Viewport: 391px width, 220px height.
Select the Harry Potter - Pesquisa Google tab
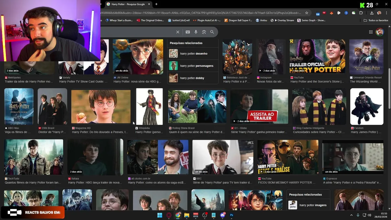[x=128, y=4]
